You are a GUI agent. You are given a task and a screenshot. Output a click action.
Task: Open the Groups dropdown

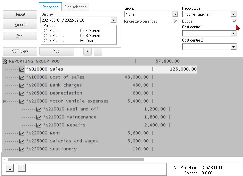point(175,14)
